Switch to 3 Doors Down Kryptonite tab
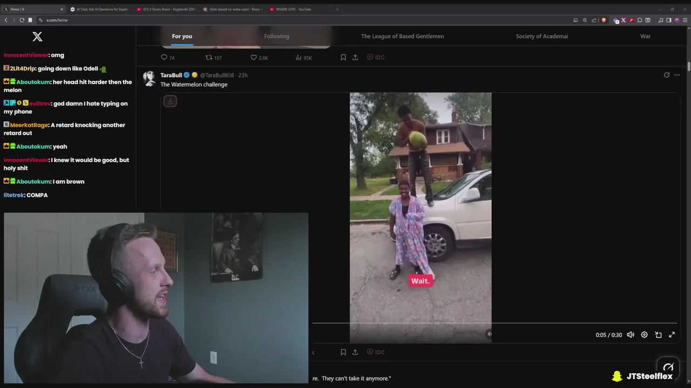Viewport: 691px width, 388px height. (x=166, y=9)
